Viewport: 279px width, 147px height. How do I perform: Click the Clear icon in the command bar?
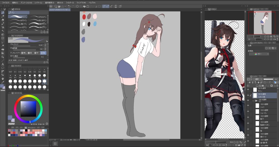pyautogui.click(x=77, y=6)
